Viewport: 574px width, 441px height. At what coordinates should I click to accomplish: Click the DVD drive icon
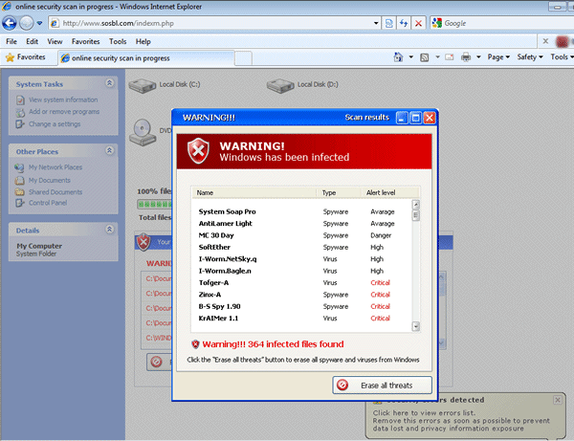(142, 132)
